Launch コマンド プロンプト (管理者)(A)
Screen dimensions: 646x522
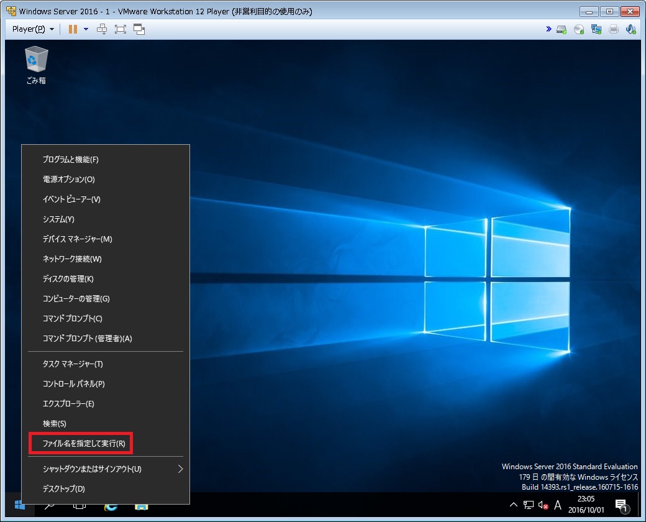pyautogui.click(x=106, y=339)
